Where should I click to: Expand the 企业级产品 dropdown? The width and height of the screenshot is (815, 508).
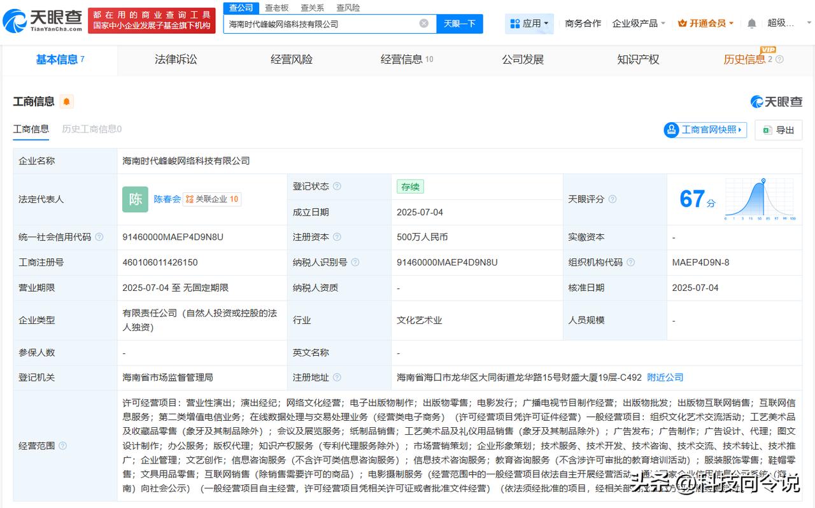coord(639,24)
